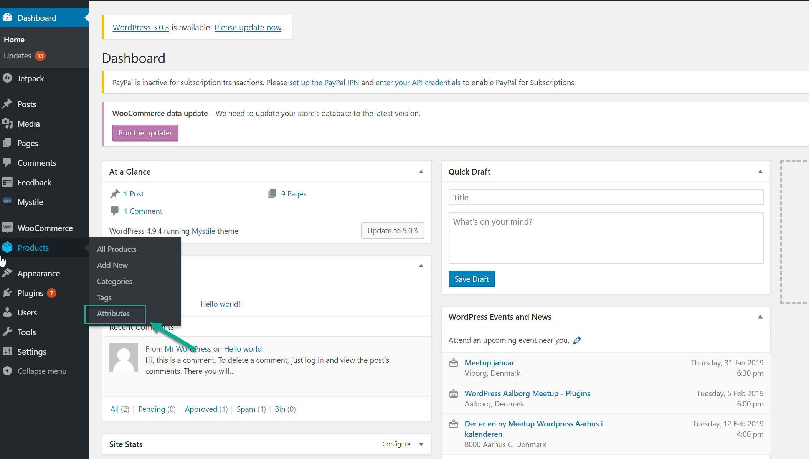Image resolution: width=809 pixels, height=459 pixels.
Task: Click the event icon beside Meetup januar
Action: [454, 363]
